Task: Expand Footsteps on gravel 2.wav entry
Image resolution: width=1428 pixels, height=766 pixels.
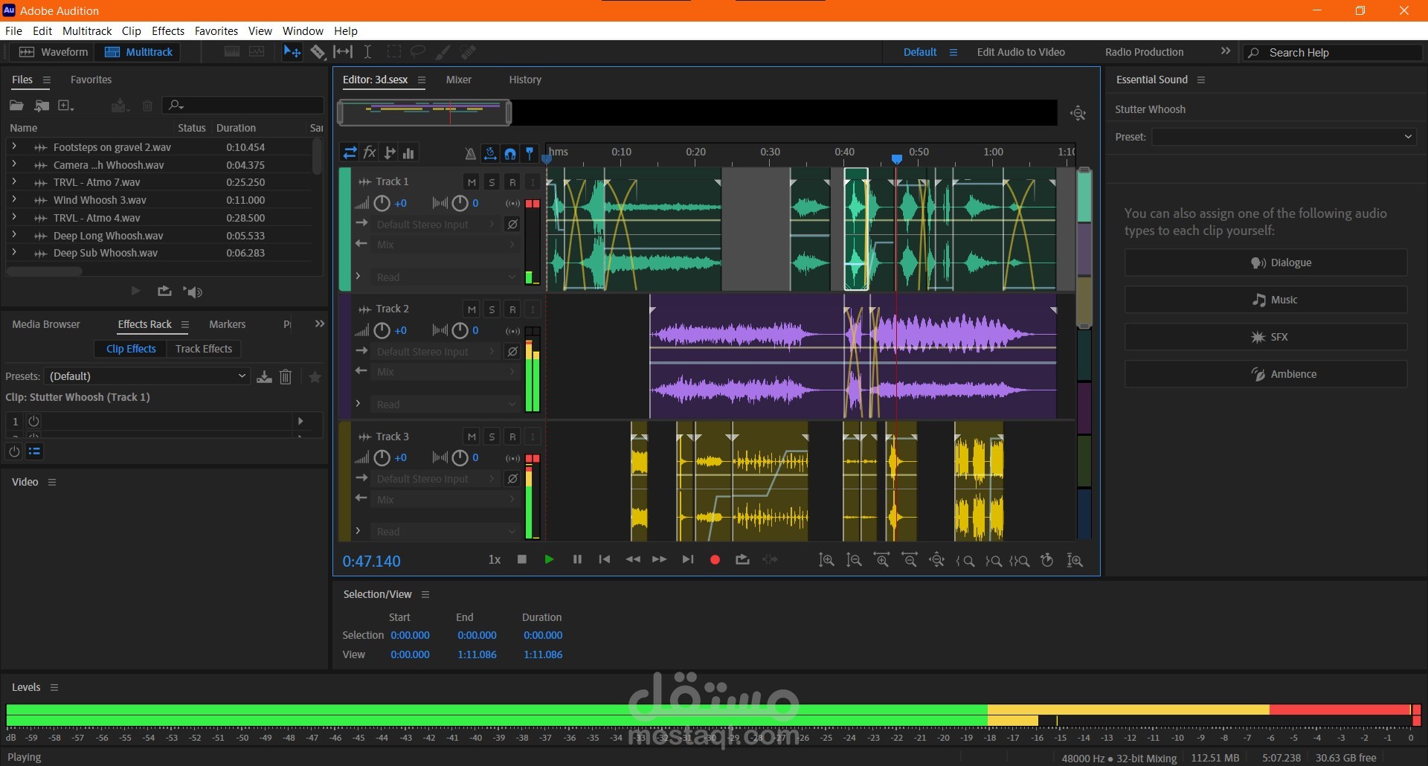Action: click(13, 147)
